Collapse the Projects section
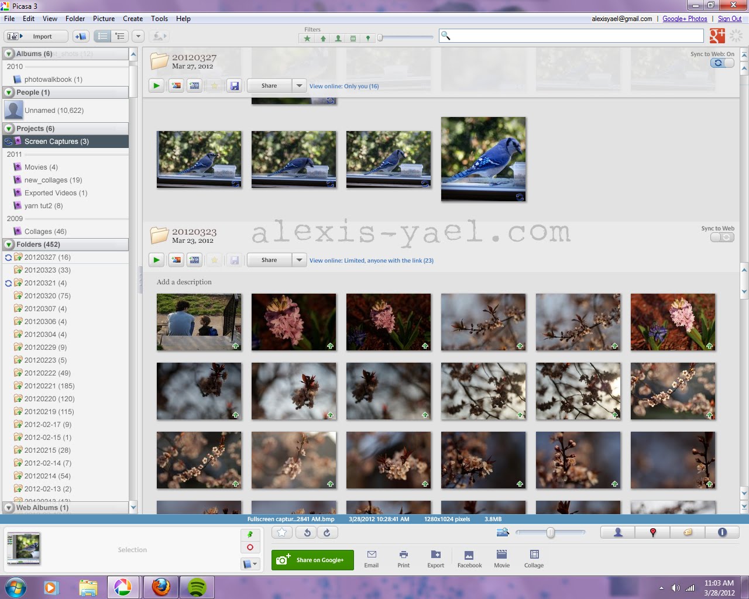Viewport: 749px width, 599px height. click(8, 129)
